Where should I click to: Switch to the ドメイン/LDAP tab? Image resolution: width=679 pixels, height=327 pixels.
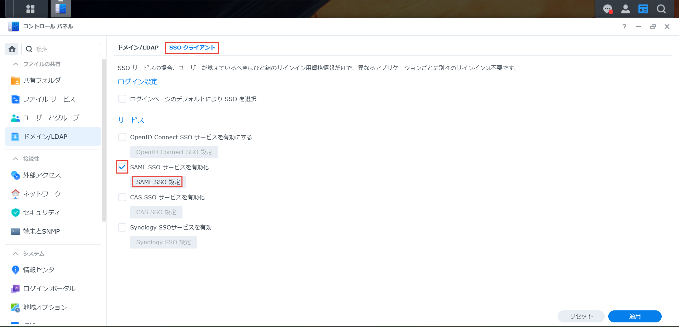tap(138, 48)
